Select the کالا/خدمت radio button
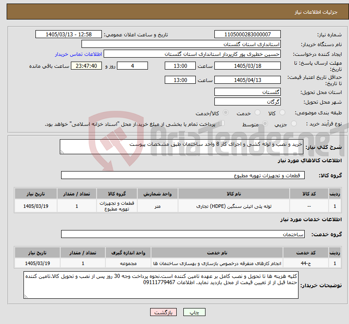349x324 pixels. point(225,113)
